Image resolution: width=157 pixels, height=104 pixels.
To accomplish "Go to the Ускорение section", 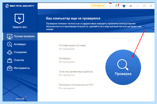I will (x=20, y=52).
